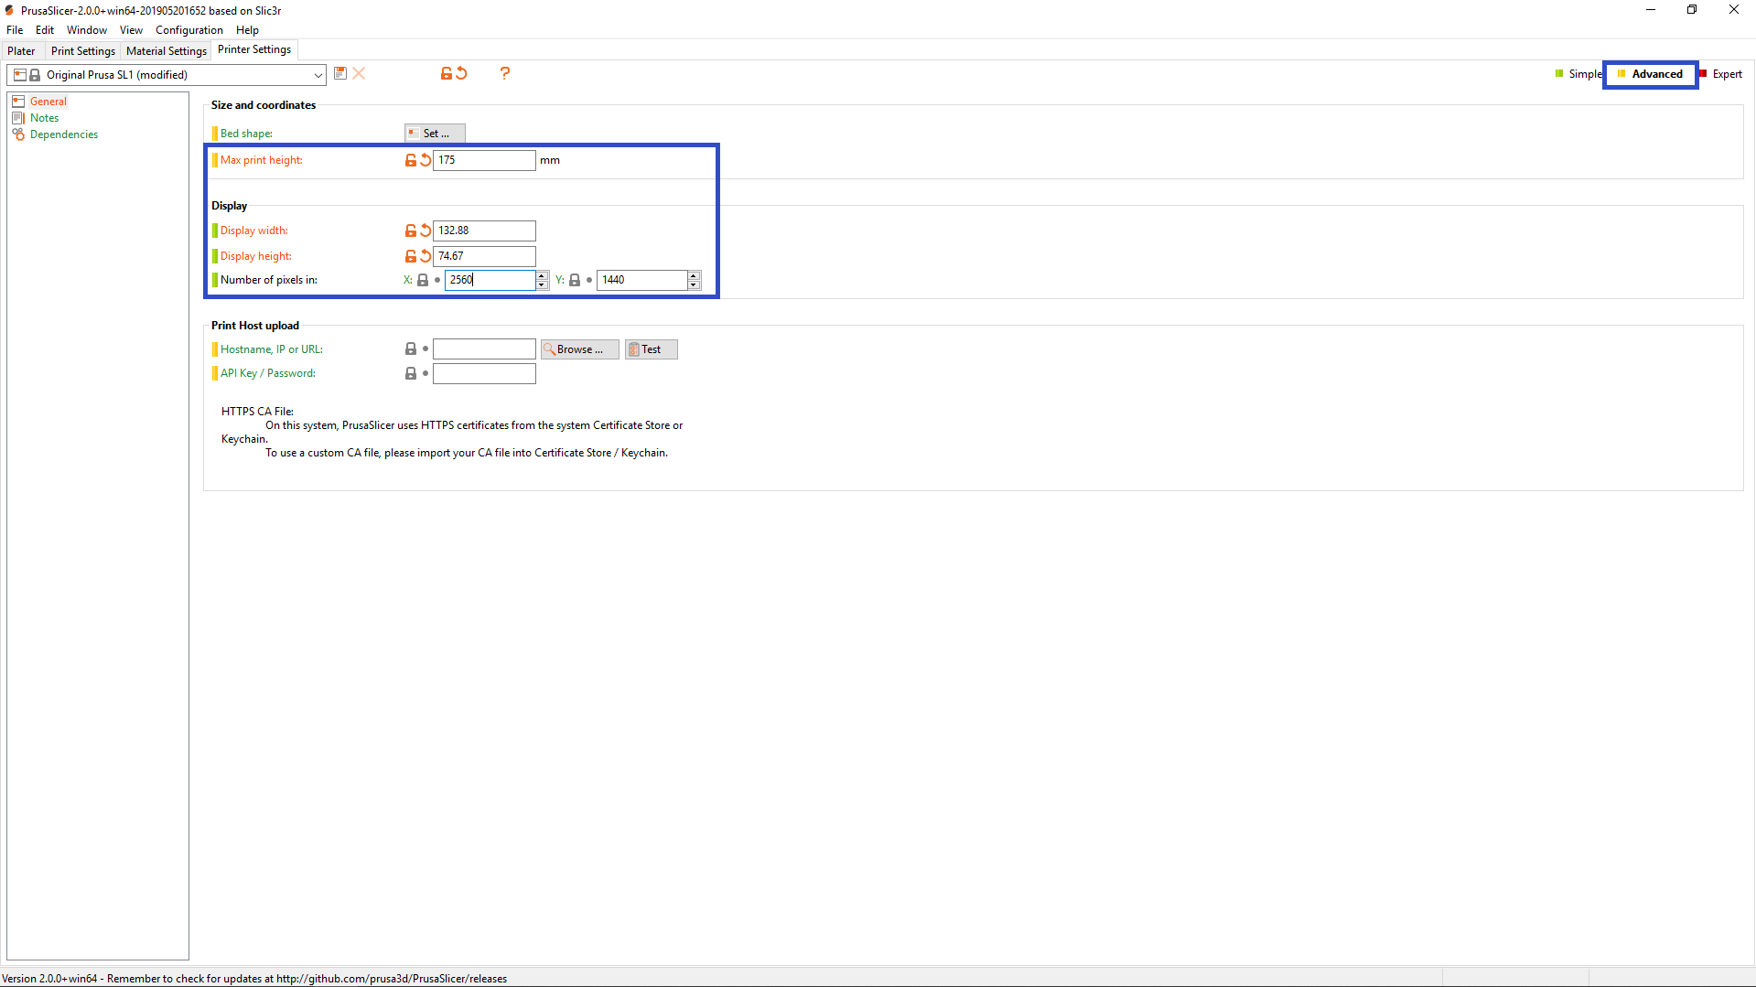Click the unlocked padlock beside Max print height
Viewport: 1756px width, 987px height.
(x=411, y=160)
